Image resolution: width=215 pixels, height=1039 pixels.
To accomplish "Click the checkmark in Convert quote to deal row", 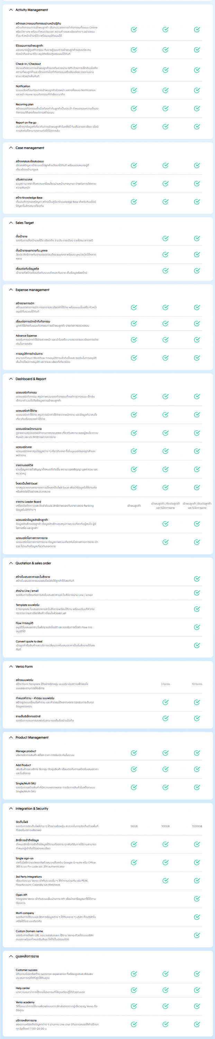I will (x=197, y=645).
